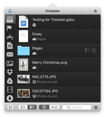
Task: Select the Mail envelope filter
Action: pyautogui.click(x=10, y=54)
